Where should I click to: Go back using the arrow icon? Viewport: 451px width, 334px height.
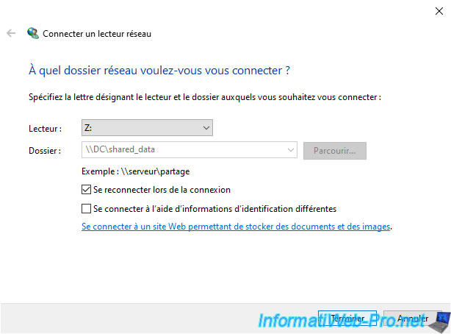coord(11,33)
